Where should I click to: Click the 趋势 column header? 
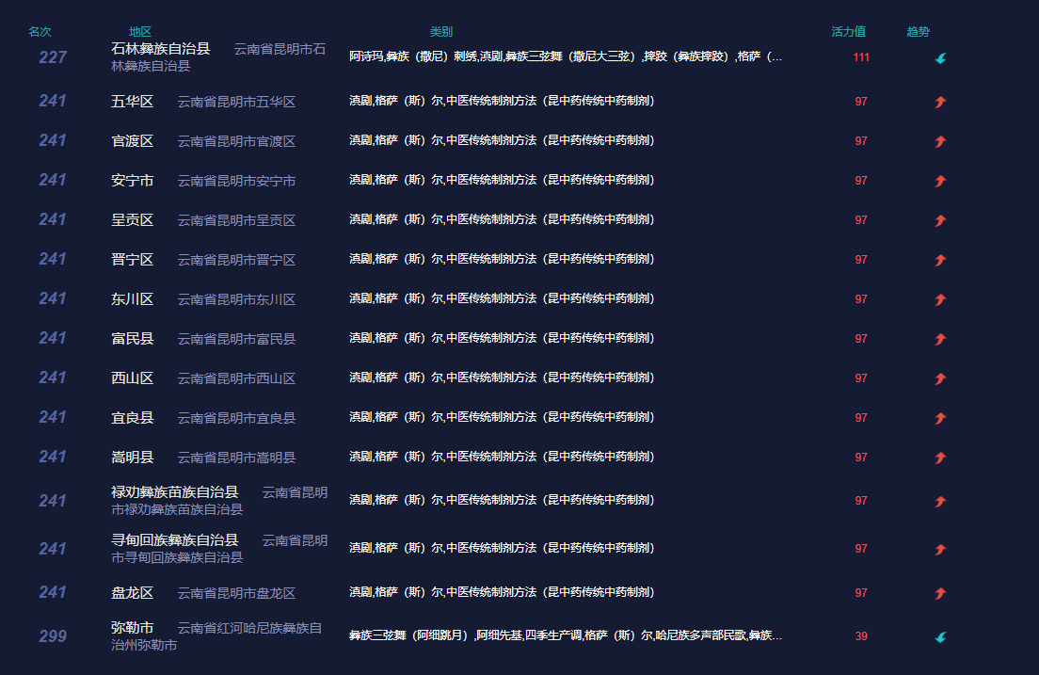(918, 32)
